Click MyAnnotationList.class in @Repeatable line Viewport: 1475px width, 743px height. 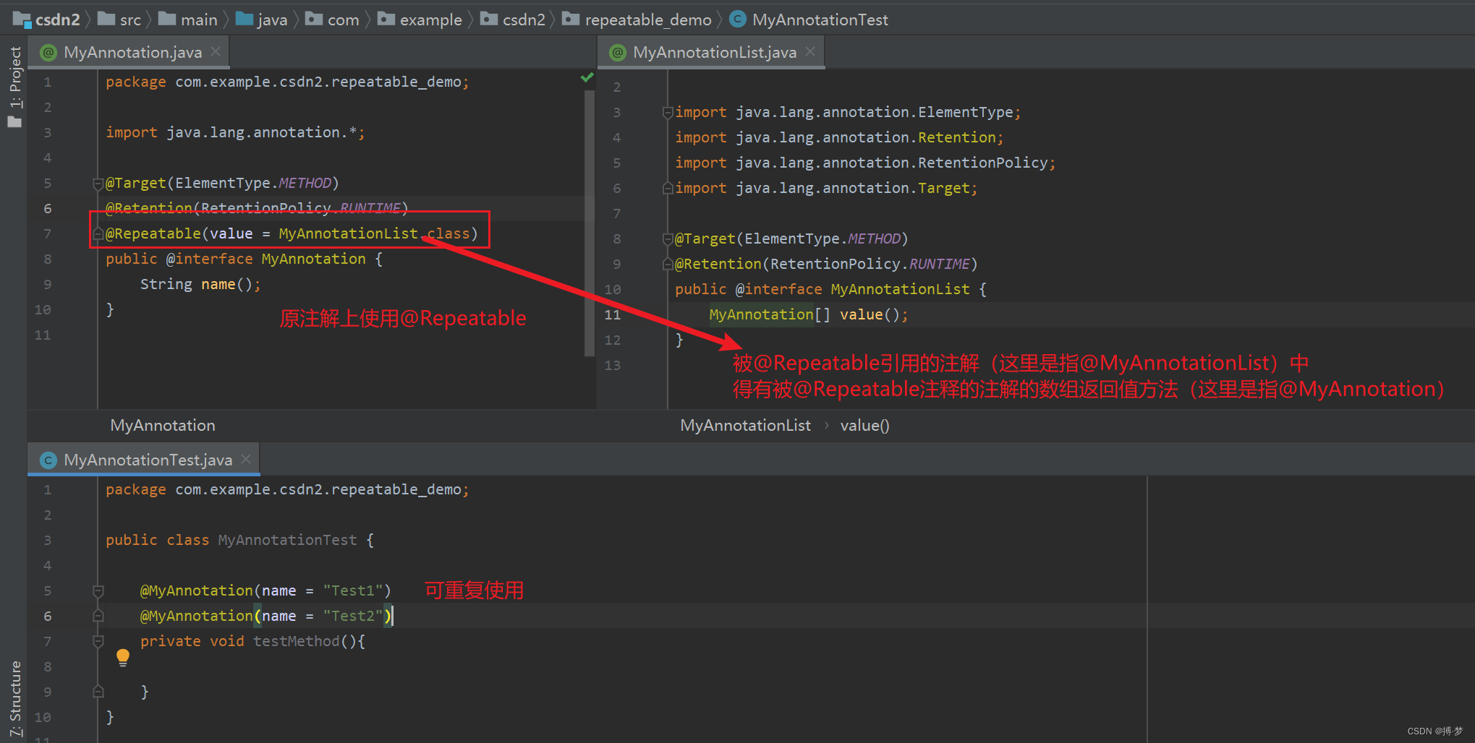click(374, 233)
